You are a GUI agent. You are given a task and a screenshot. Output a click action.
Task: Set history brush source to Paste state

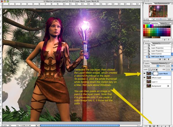pos(145,45)
